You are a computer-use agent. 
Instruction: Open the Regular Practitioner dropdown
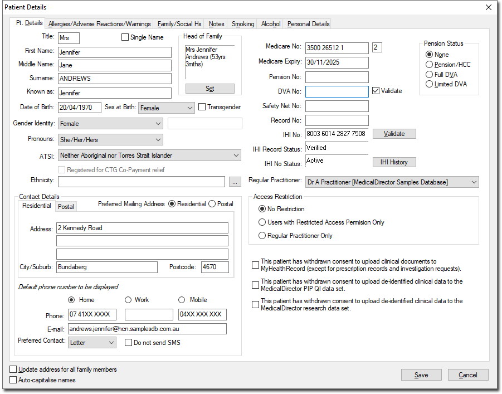tap(392, 182)
